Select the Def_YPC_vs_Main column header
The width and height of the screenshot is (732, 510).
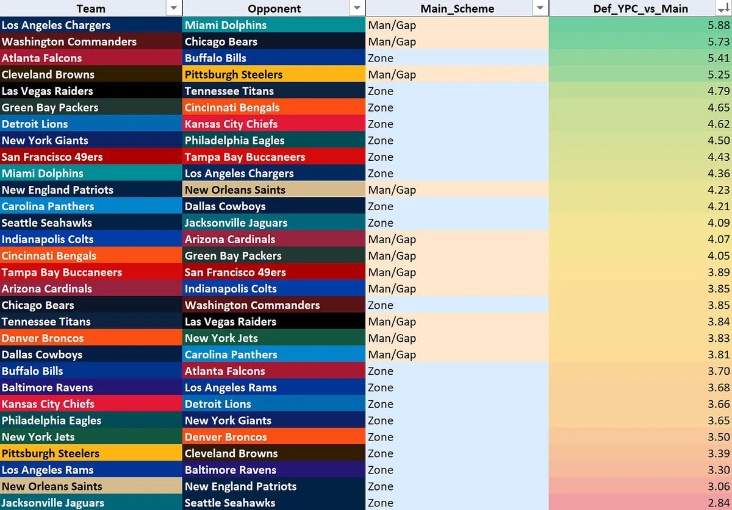click(x=640, y=9)
